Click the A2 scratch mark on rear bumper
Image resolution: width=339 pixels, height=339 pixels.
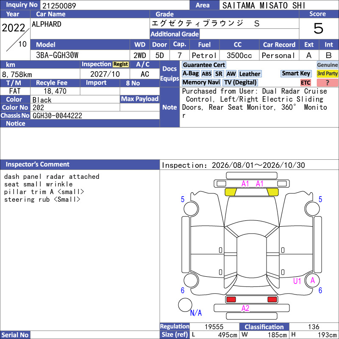[245, 308]
